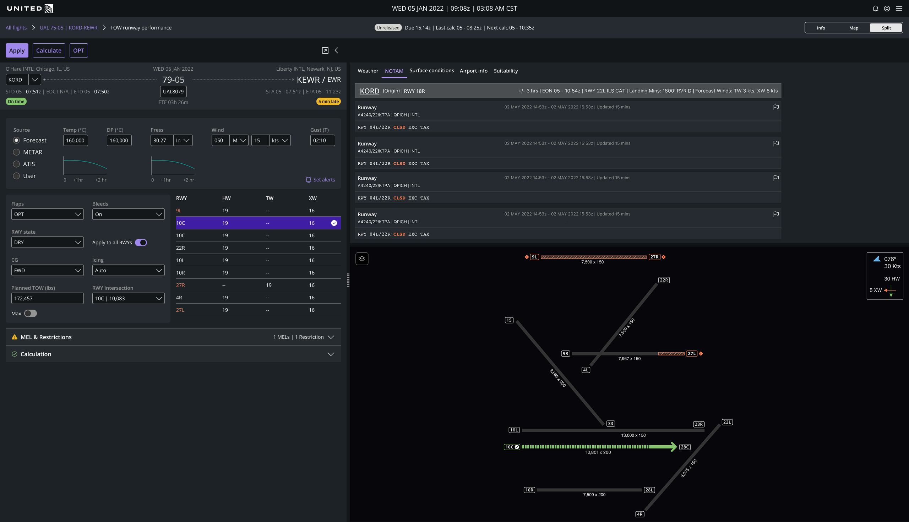Click the All flights breadcrumb link
The height and width of the screenshot is (522, 909).
(x=16, y=28)
